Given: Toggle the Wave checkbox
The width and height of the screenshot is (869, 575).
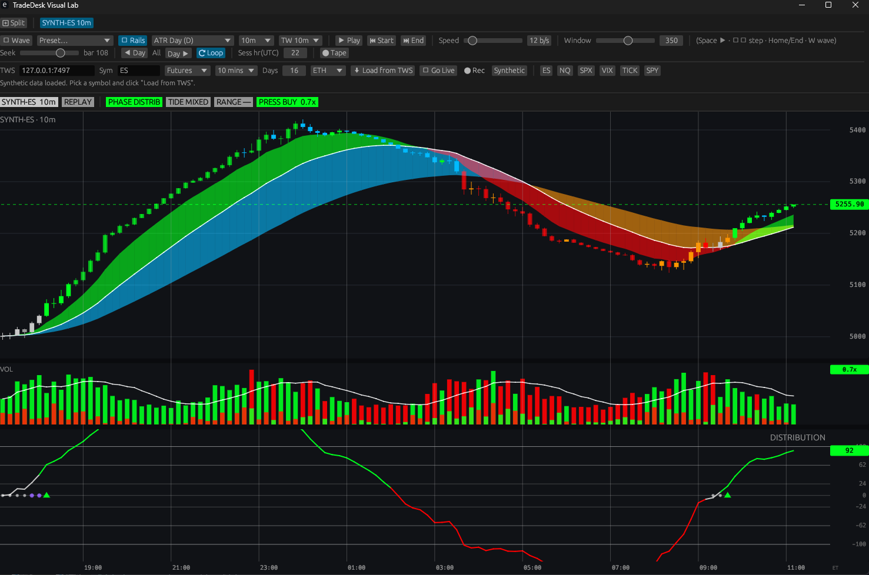Looking at the screenshot, I should pyautogui.click(x=16, y=41).
